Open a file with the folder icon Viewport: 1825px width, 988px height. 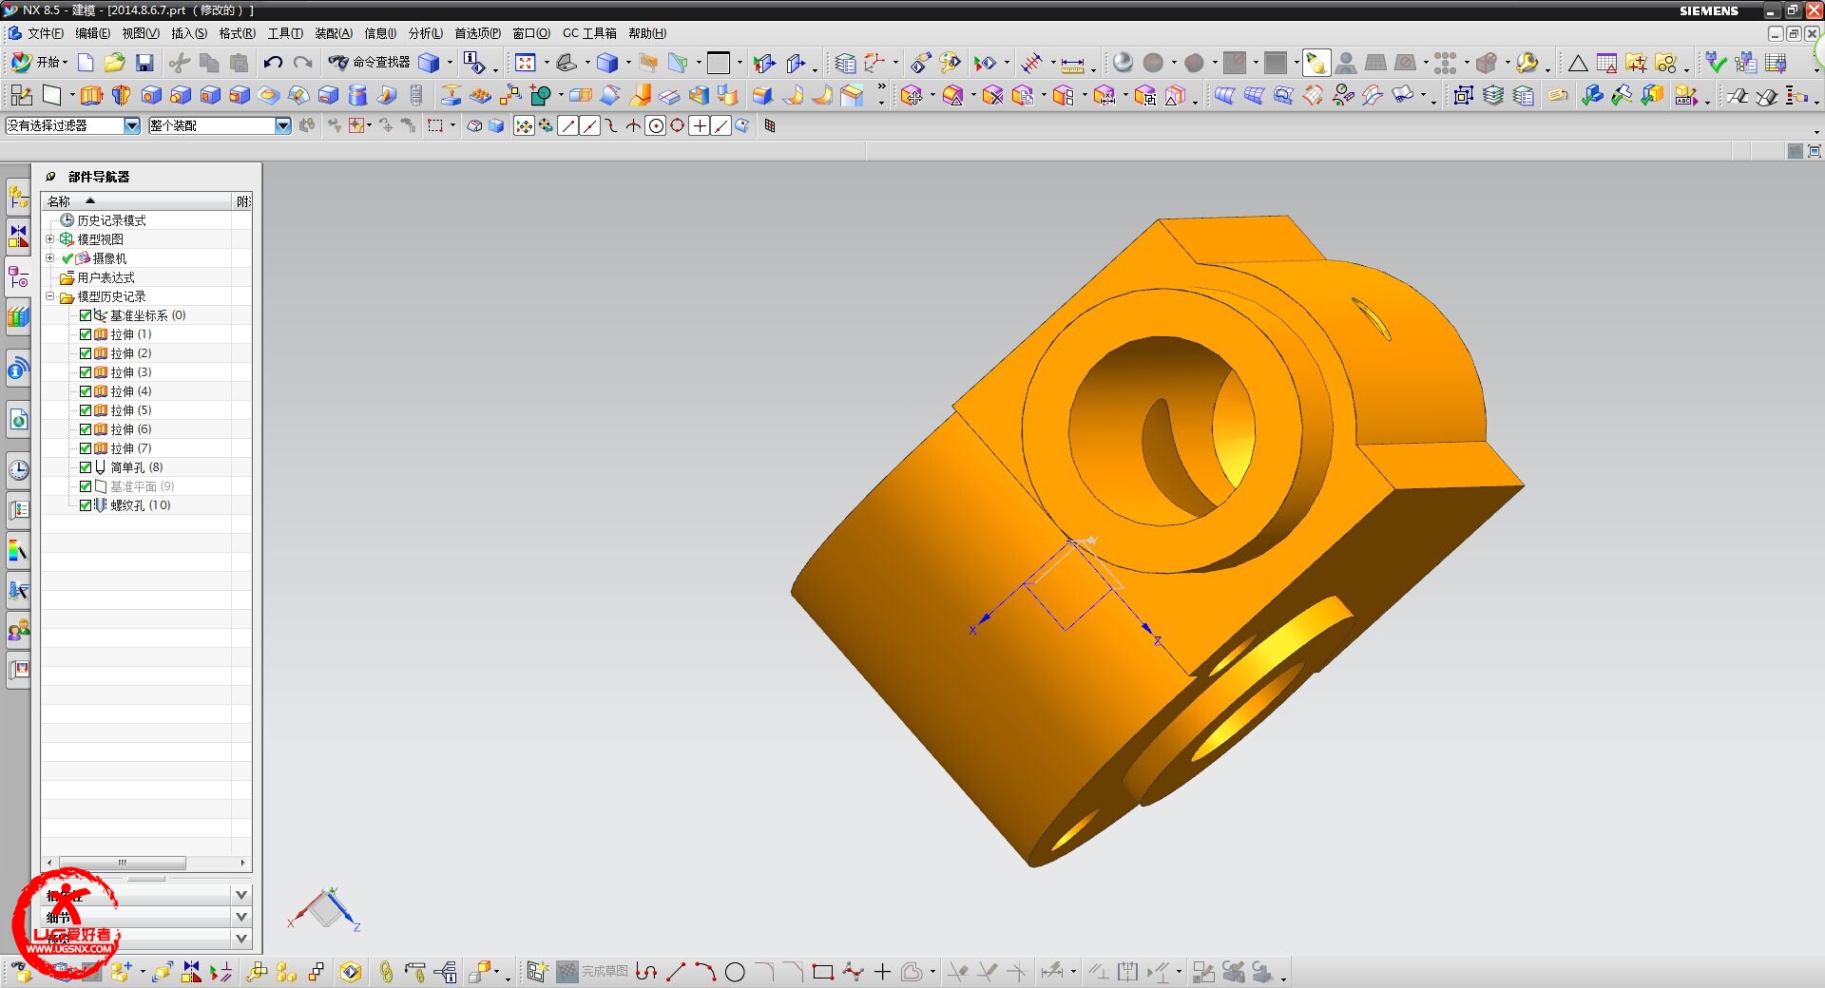tap(115, 63)
